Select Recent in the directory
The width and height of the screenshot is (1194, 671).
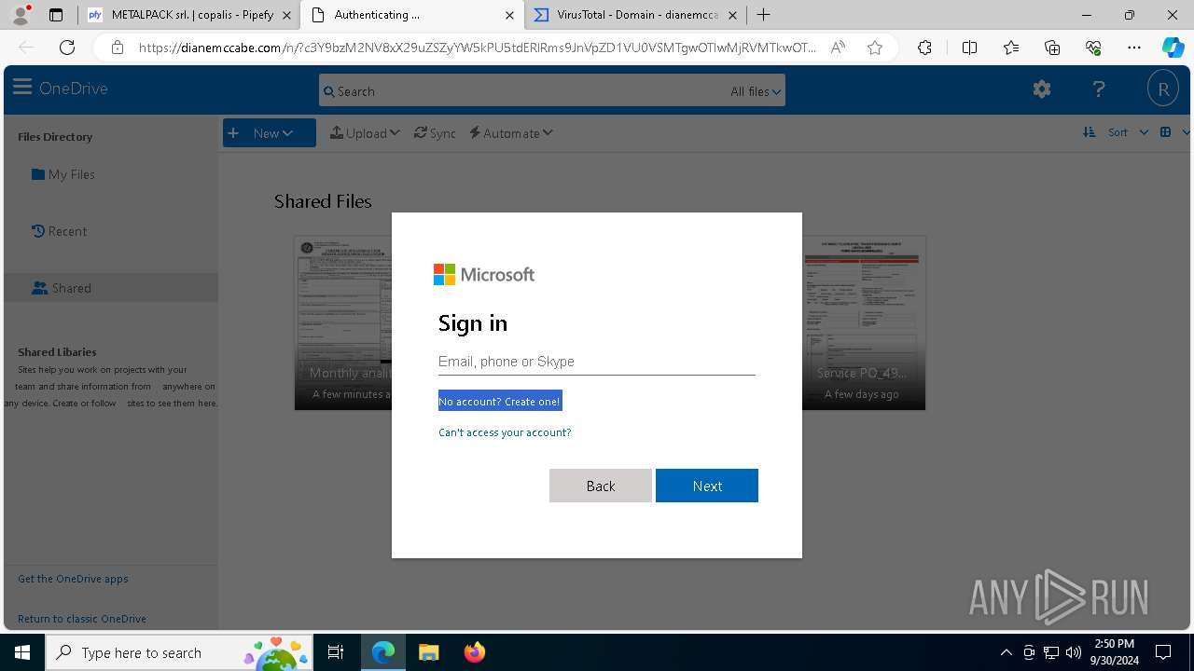click(59, 231)
